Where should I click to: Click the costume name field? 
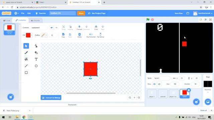(x=39, y=28)
